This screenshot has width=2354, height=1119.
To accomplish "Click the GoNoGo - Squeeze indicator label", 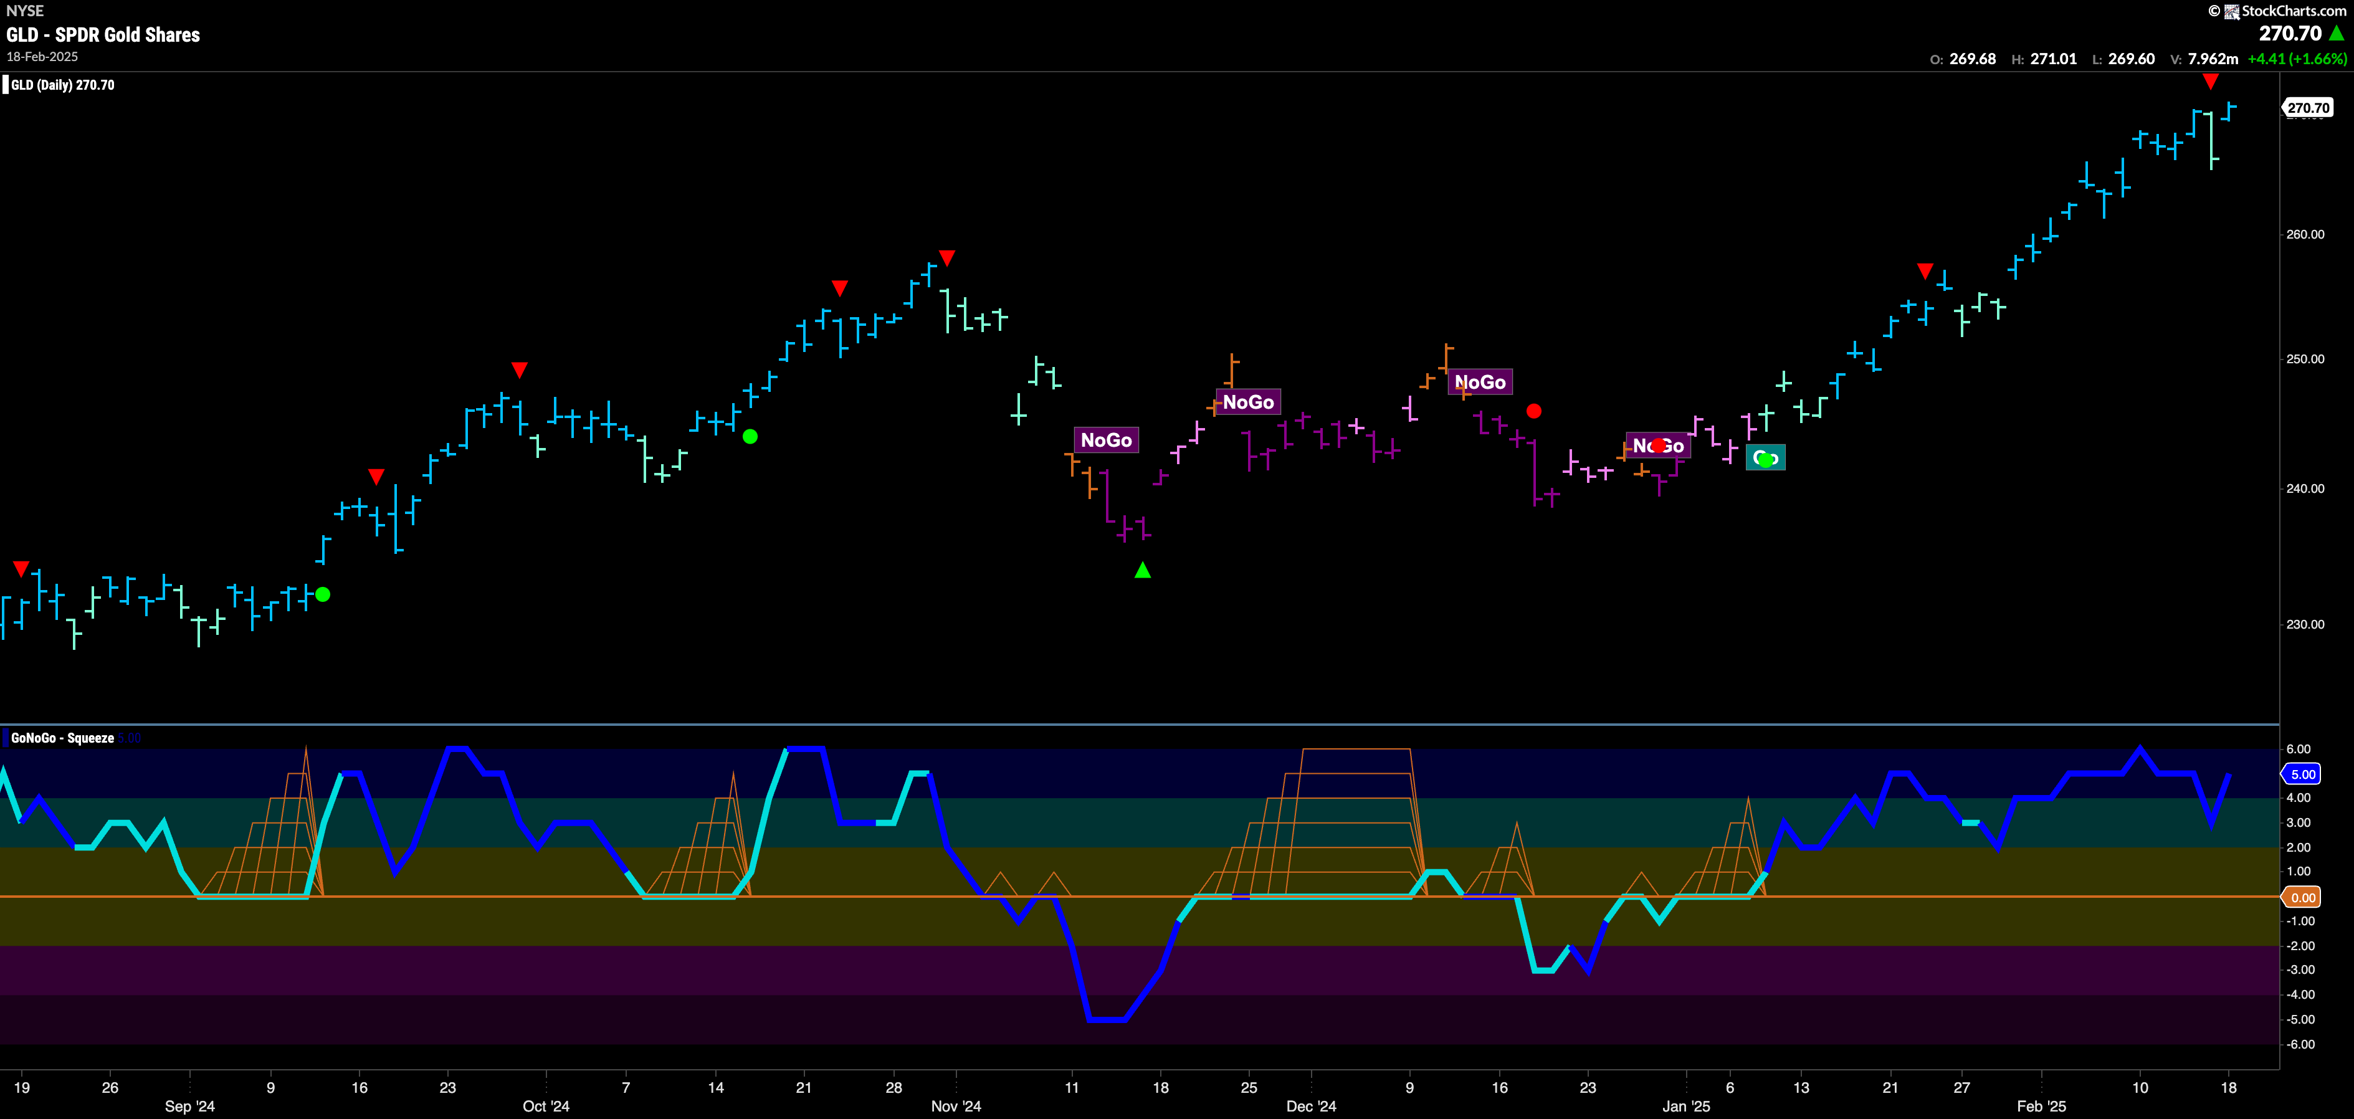I will point(62,738).
